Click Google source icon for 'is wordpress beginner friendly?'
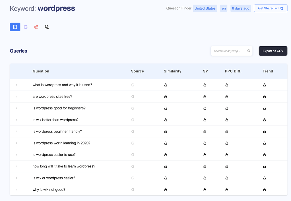 pos(133,131)
